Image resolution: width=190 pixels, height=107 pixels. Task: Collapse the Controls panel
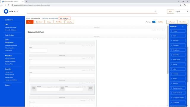(183, 26)
